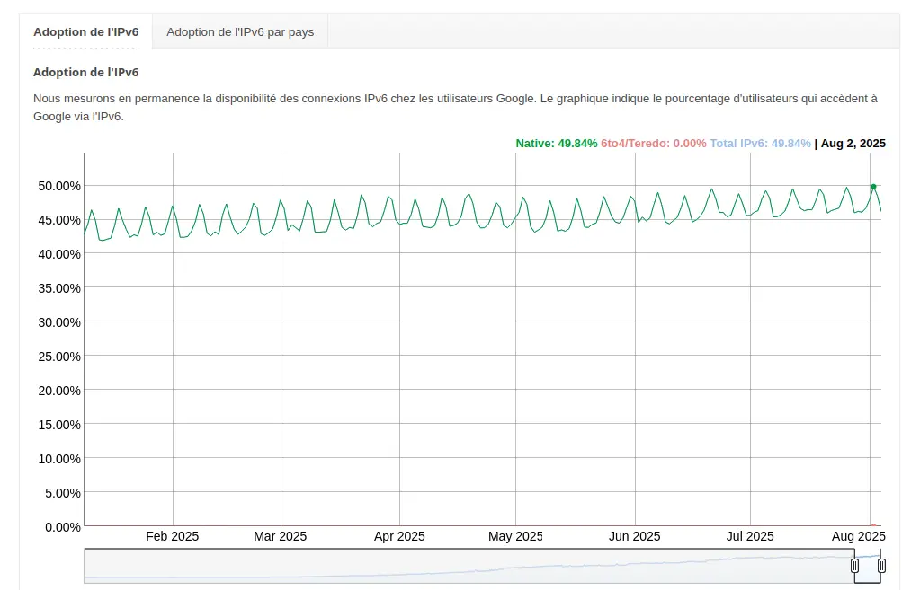902x590 pixels.
Task: Click the red 6to4/Teredo point at the chart bottom
Action: click(873, 525)
